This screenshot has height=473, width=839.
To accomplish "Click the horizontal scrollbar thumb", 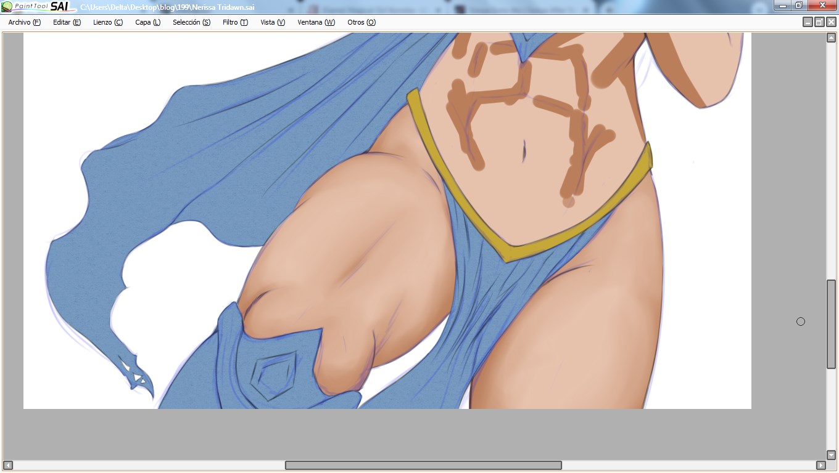I will click(x=423, y=465).
